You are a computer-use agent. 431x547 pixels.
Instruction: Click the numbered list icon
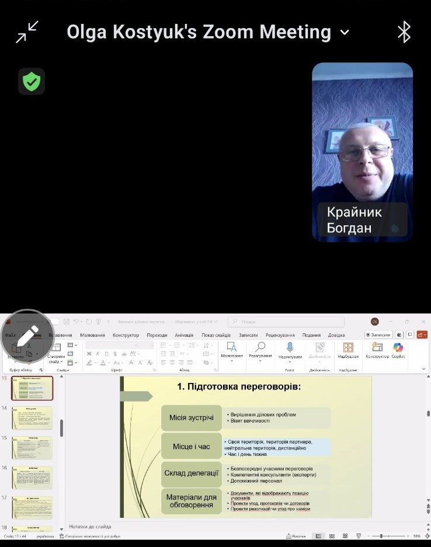(x=178, y=345)
